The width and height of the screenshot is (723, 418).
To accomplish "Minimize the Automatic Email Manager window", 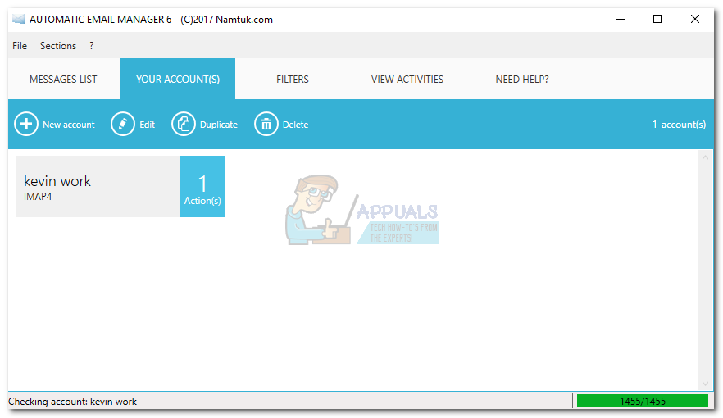I will point(621,19).
